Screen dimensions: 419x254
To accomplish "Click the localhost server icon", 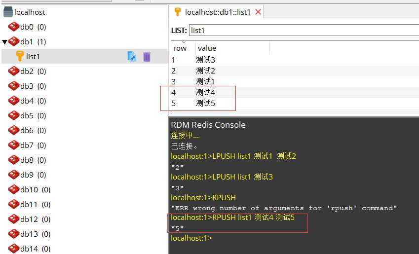I will (8, 12).
